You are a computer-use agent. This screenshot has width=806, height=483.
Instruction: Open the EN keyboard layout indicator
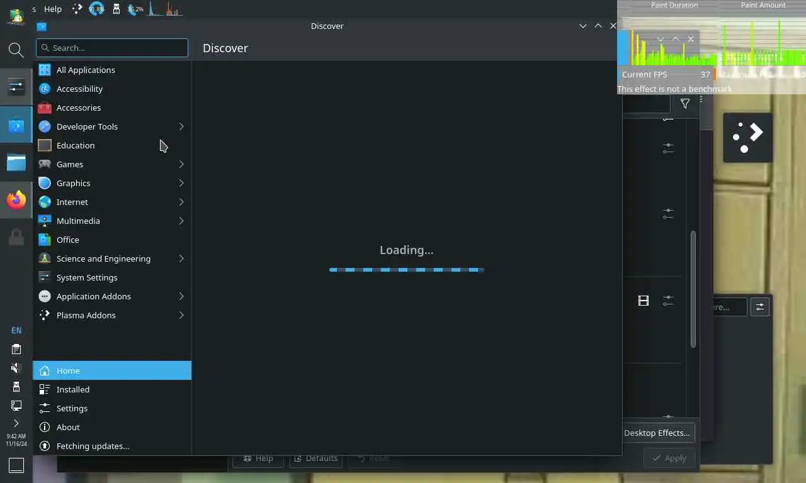tap(16, 330)
